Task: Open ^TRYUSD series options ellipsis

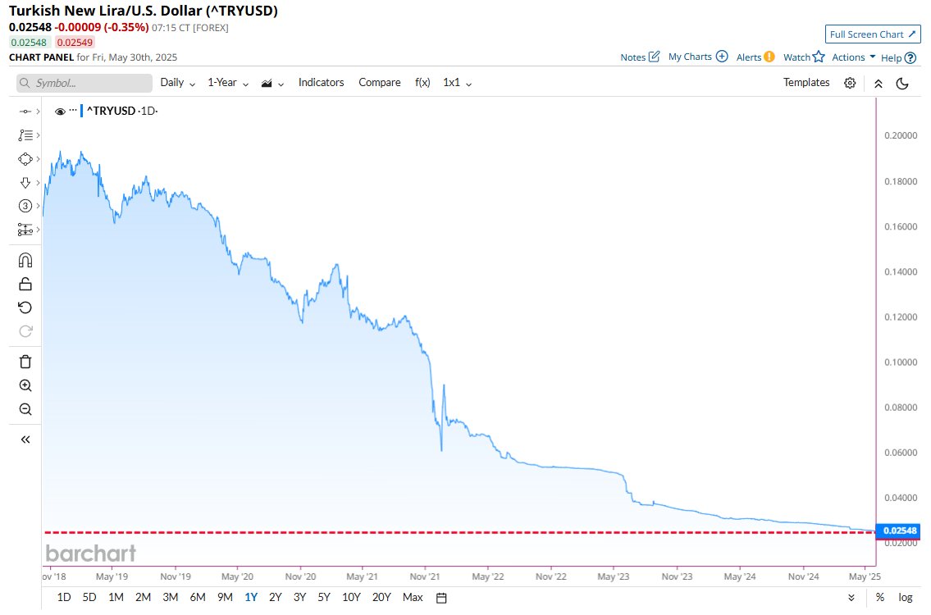Action: (73, 111)
